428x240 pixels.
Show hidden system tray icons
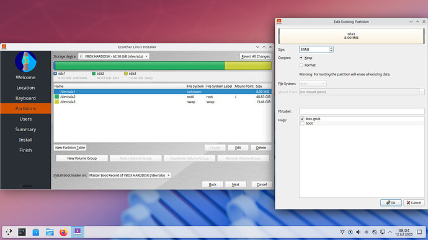pyautogui.click(x=390, y=232)
